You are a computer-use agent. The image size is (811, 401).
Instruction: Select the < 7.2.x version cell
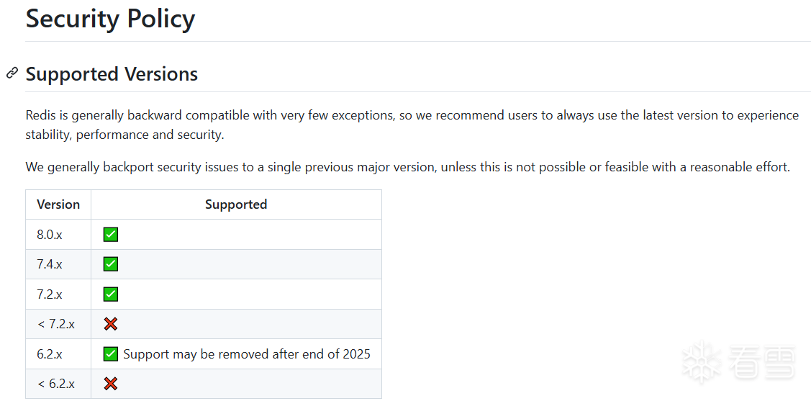pyautogui.click(x=56, y=324)
